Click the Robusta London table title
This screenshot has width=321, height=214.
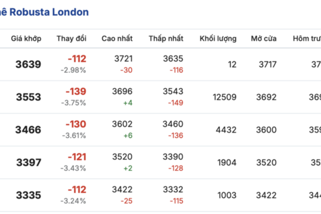pos(44,12)
